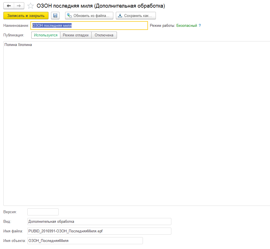Click the 'Вид' field 'Дополнительная обработка'
The height and width of the screenshot is (249, 270).
coord(99,222)
